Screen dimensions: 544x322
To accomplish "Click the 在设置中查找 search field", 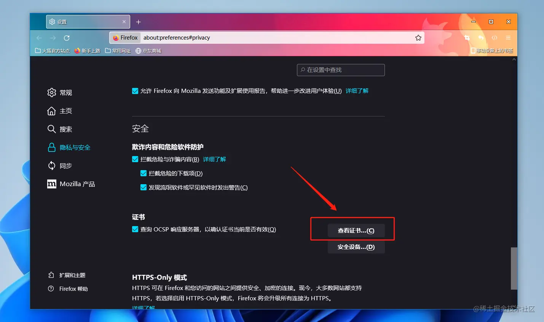I will point(341,70).
